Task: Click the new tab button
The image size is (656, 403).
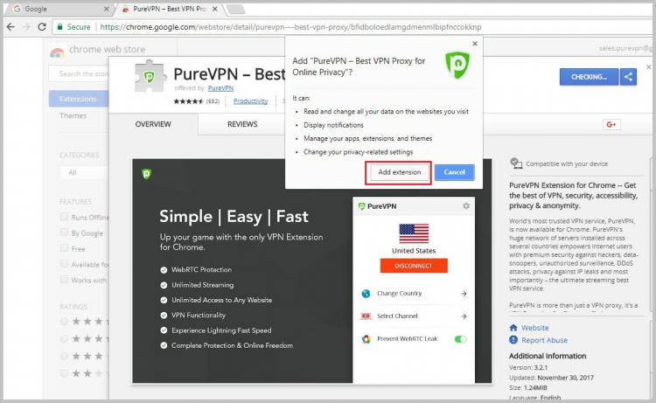Action: pos(235,9)
